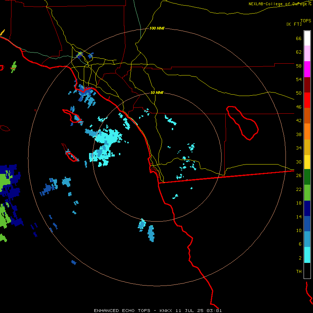Select the bright red legend swatch
Screen dimensions: 313x313
(307, 100)
